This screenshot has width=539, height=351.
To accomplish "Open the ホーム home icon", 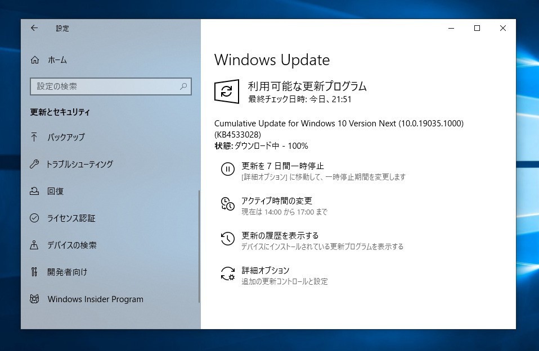I will coord(35,60).
